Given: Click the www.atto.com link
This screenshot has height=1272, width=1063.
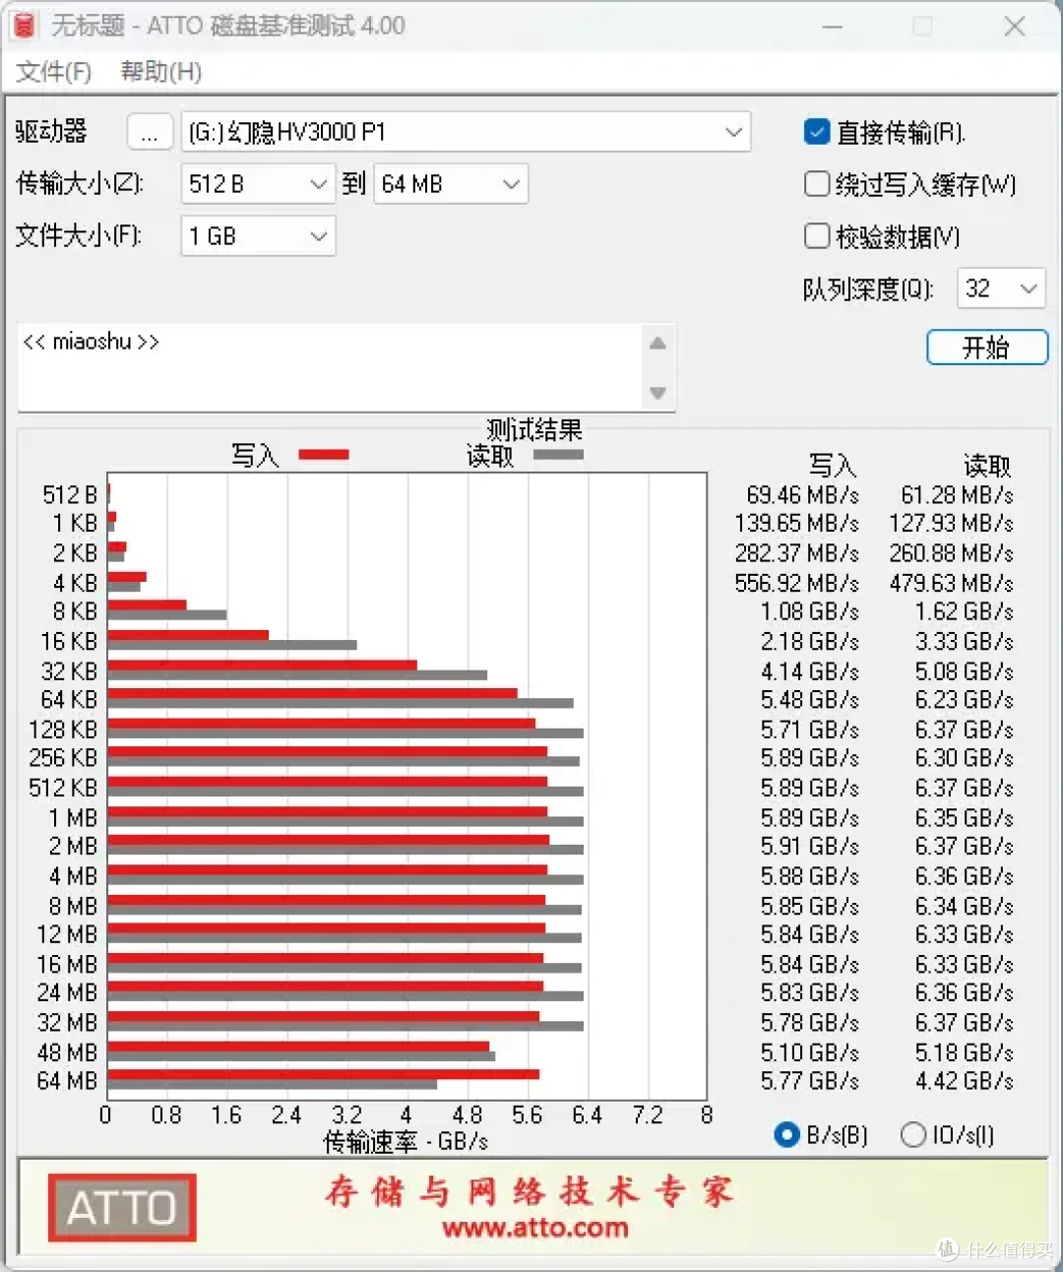Looking at the screenshot, I should coord(535,1229).
